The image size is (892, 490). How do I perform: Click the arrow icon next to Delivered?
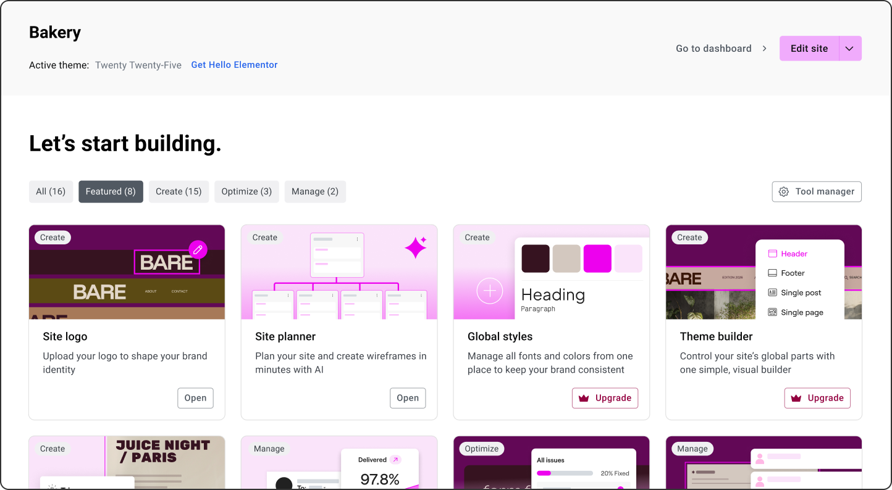point(395,460)
